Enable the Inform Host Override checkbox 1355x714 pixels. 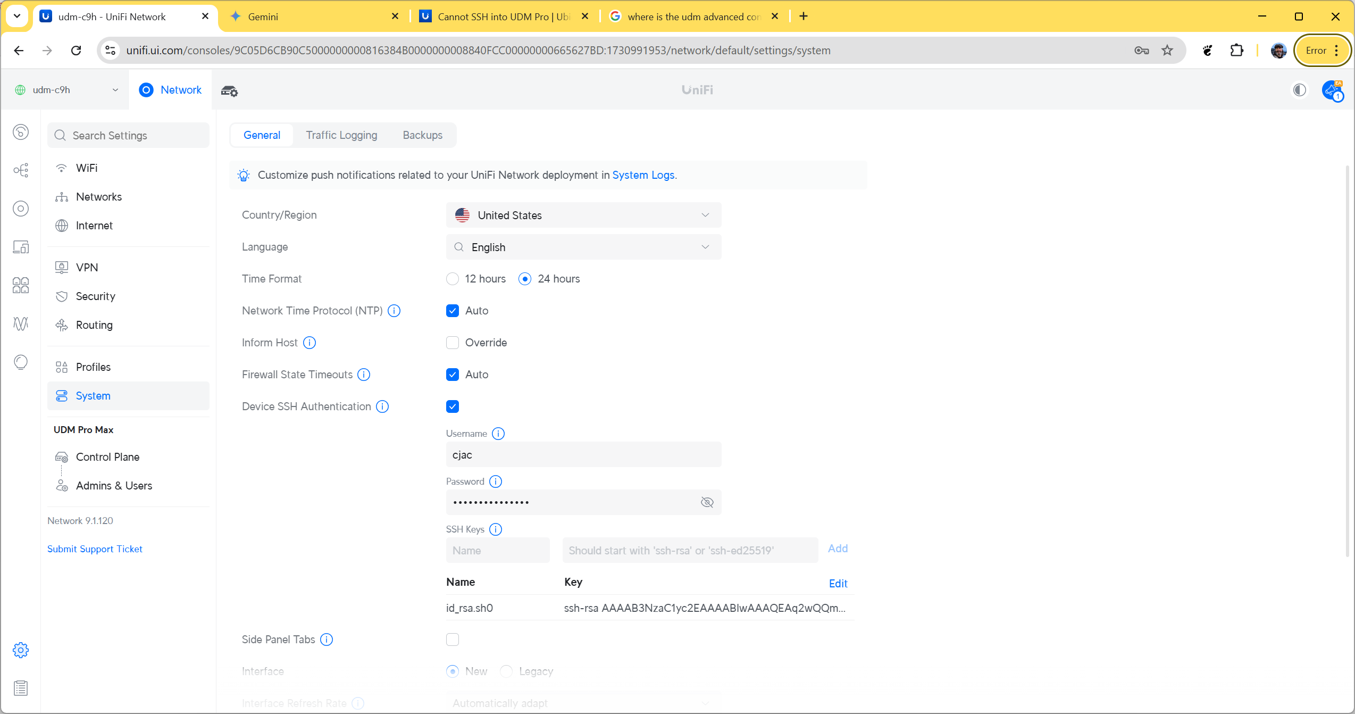click(453, 343)
